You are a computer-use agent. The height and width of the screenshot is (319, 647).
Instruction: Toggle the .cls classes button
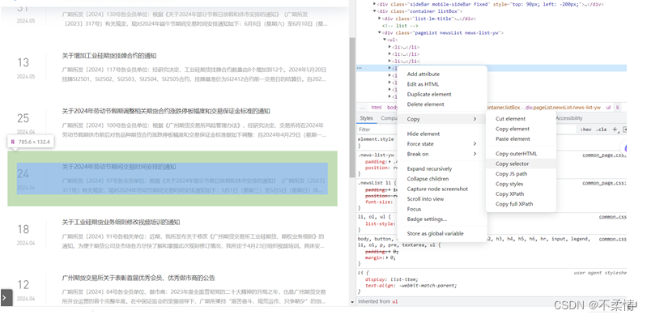point(601,130)
